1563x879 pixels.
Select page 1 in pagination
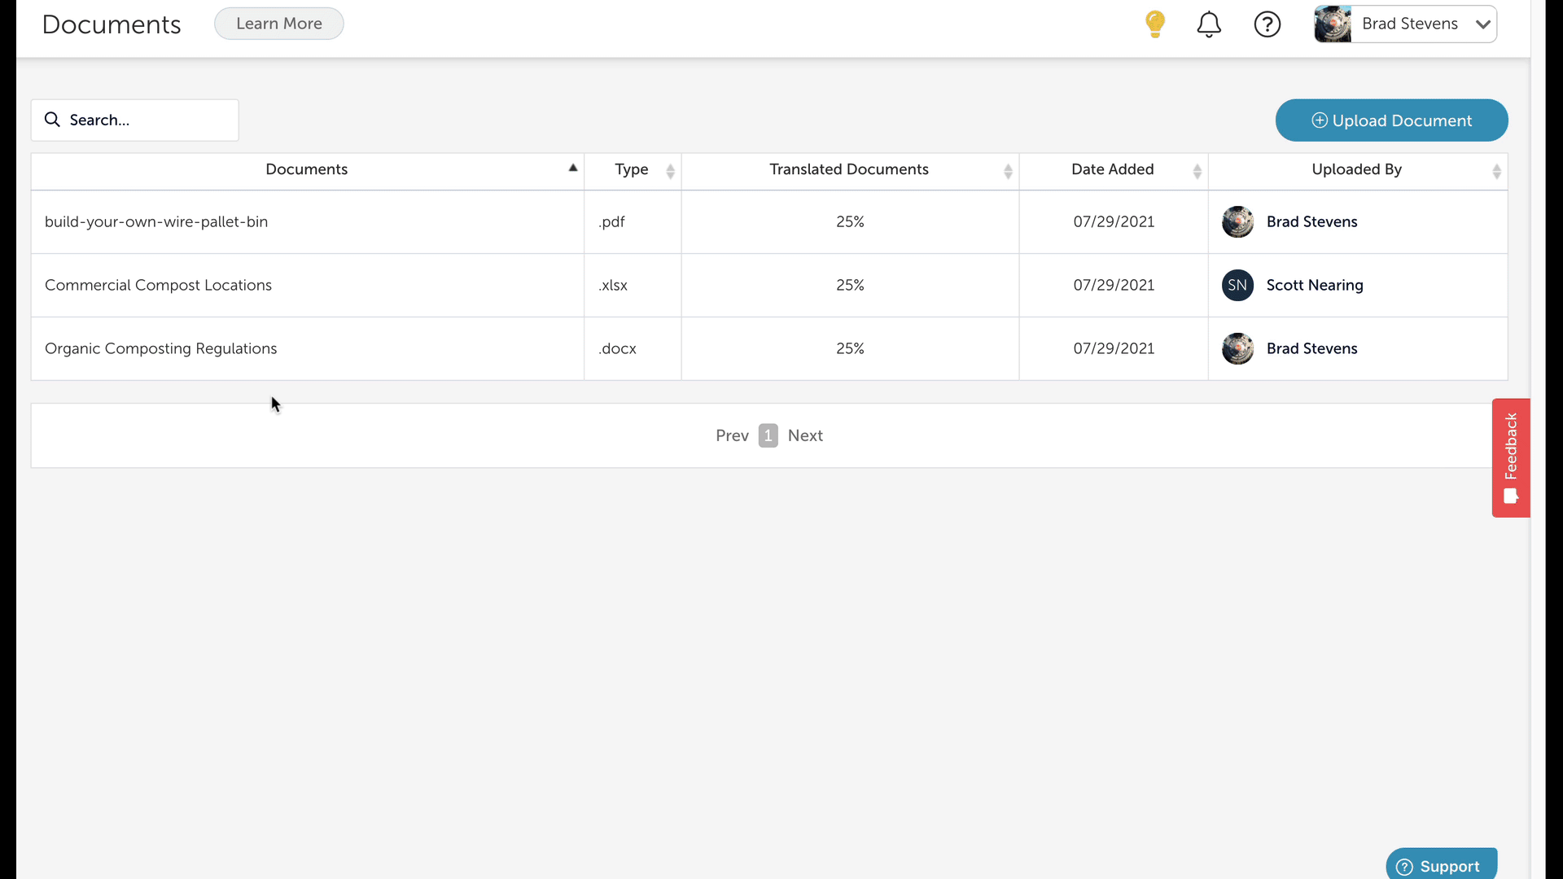tap(768, 435)
